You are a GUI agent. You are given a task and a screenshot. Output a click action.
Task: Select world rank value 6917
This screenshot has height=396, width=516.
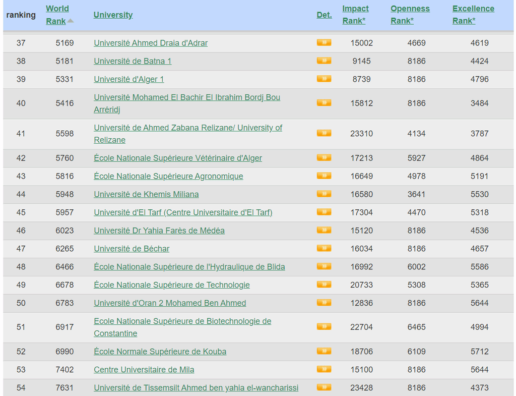(64, 327)
